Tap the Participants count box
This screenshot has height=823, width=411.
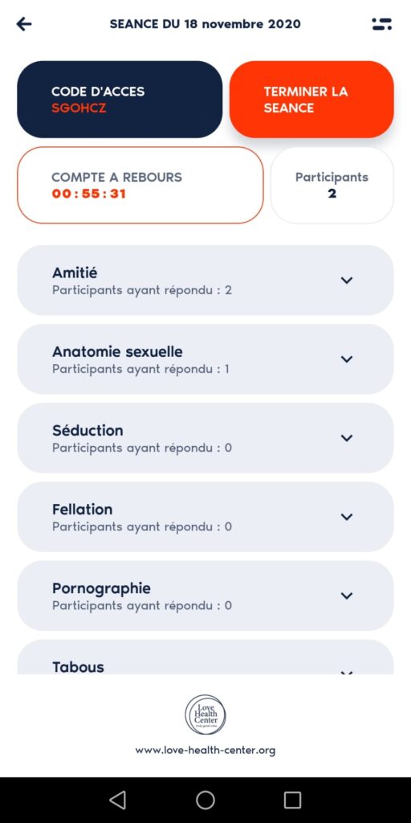pos(332,186)
